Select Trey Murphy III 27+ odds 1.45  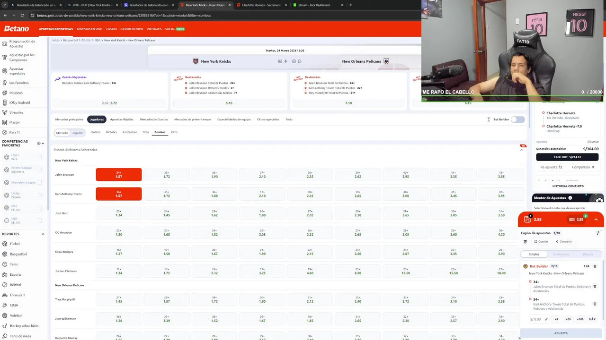pos(119,299)
